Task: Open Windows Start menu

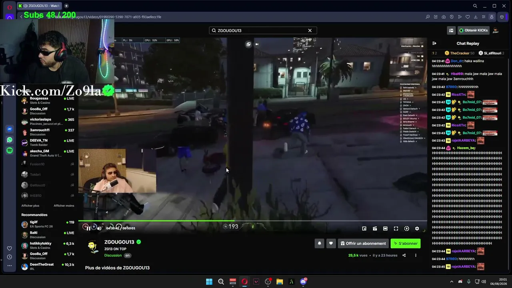Action: [209, 282]
